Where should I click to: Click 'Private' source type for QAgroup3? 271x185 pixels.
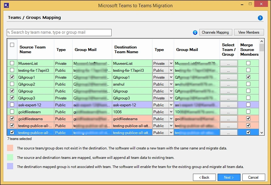[61, 98]
